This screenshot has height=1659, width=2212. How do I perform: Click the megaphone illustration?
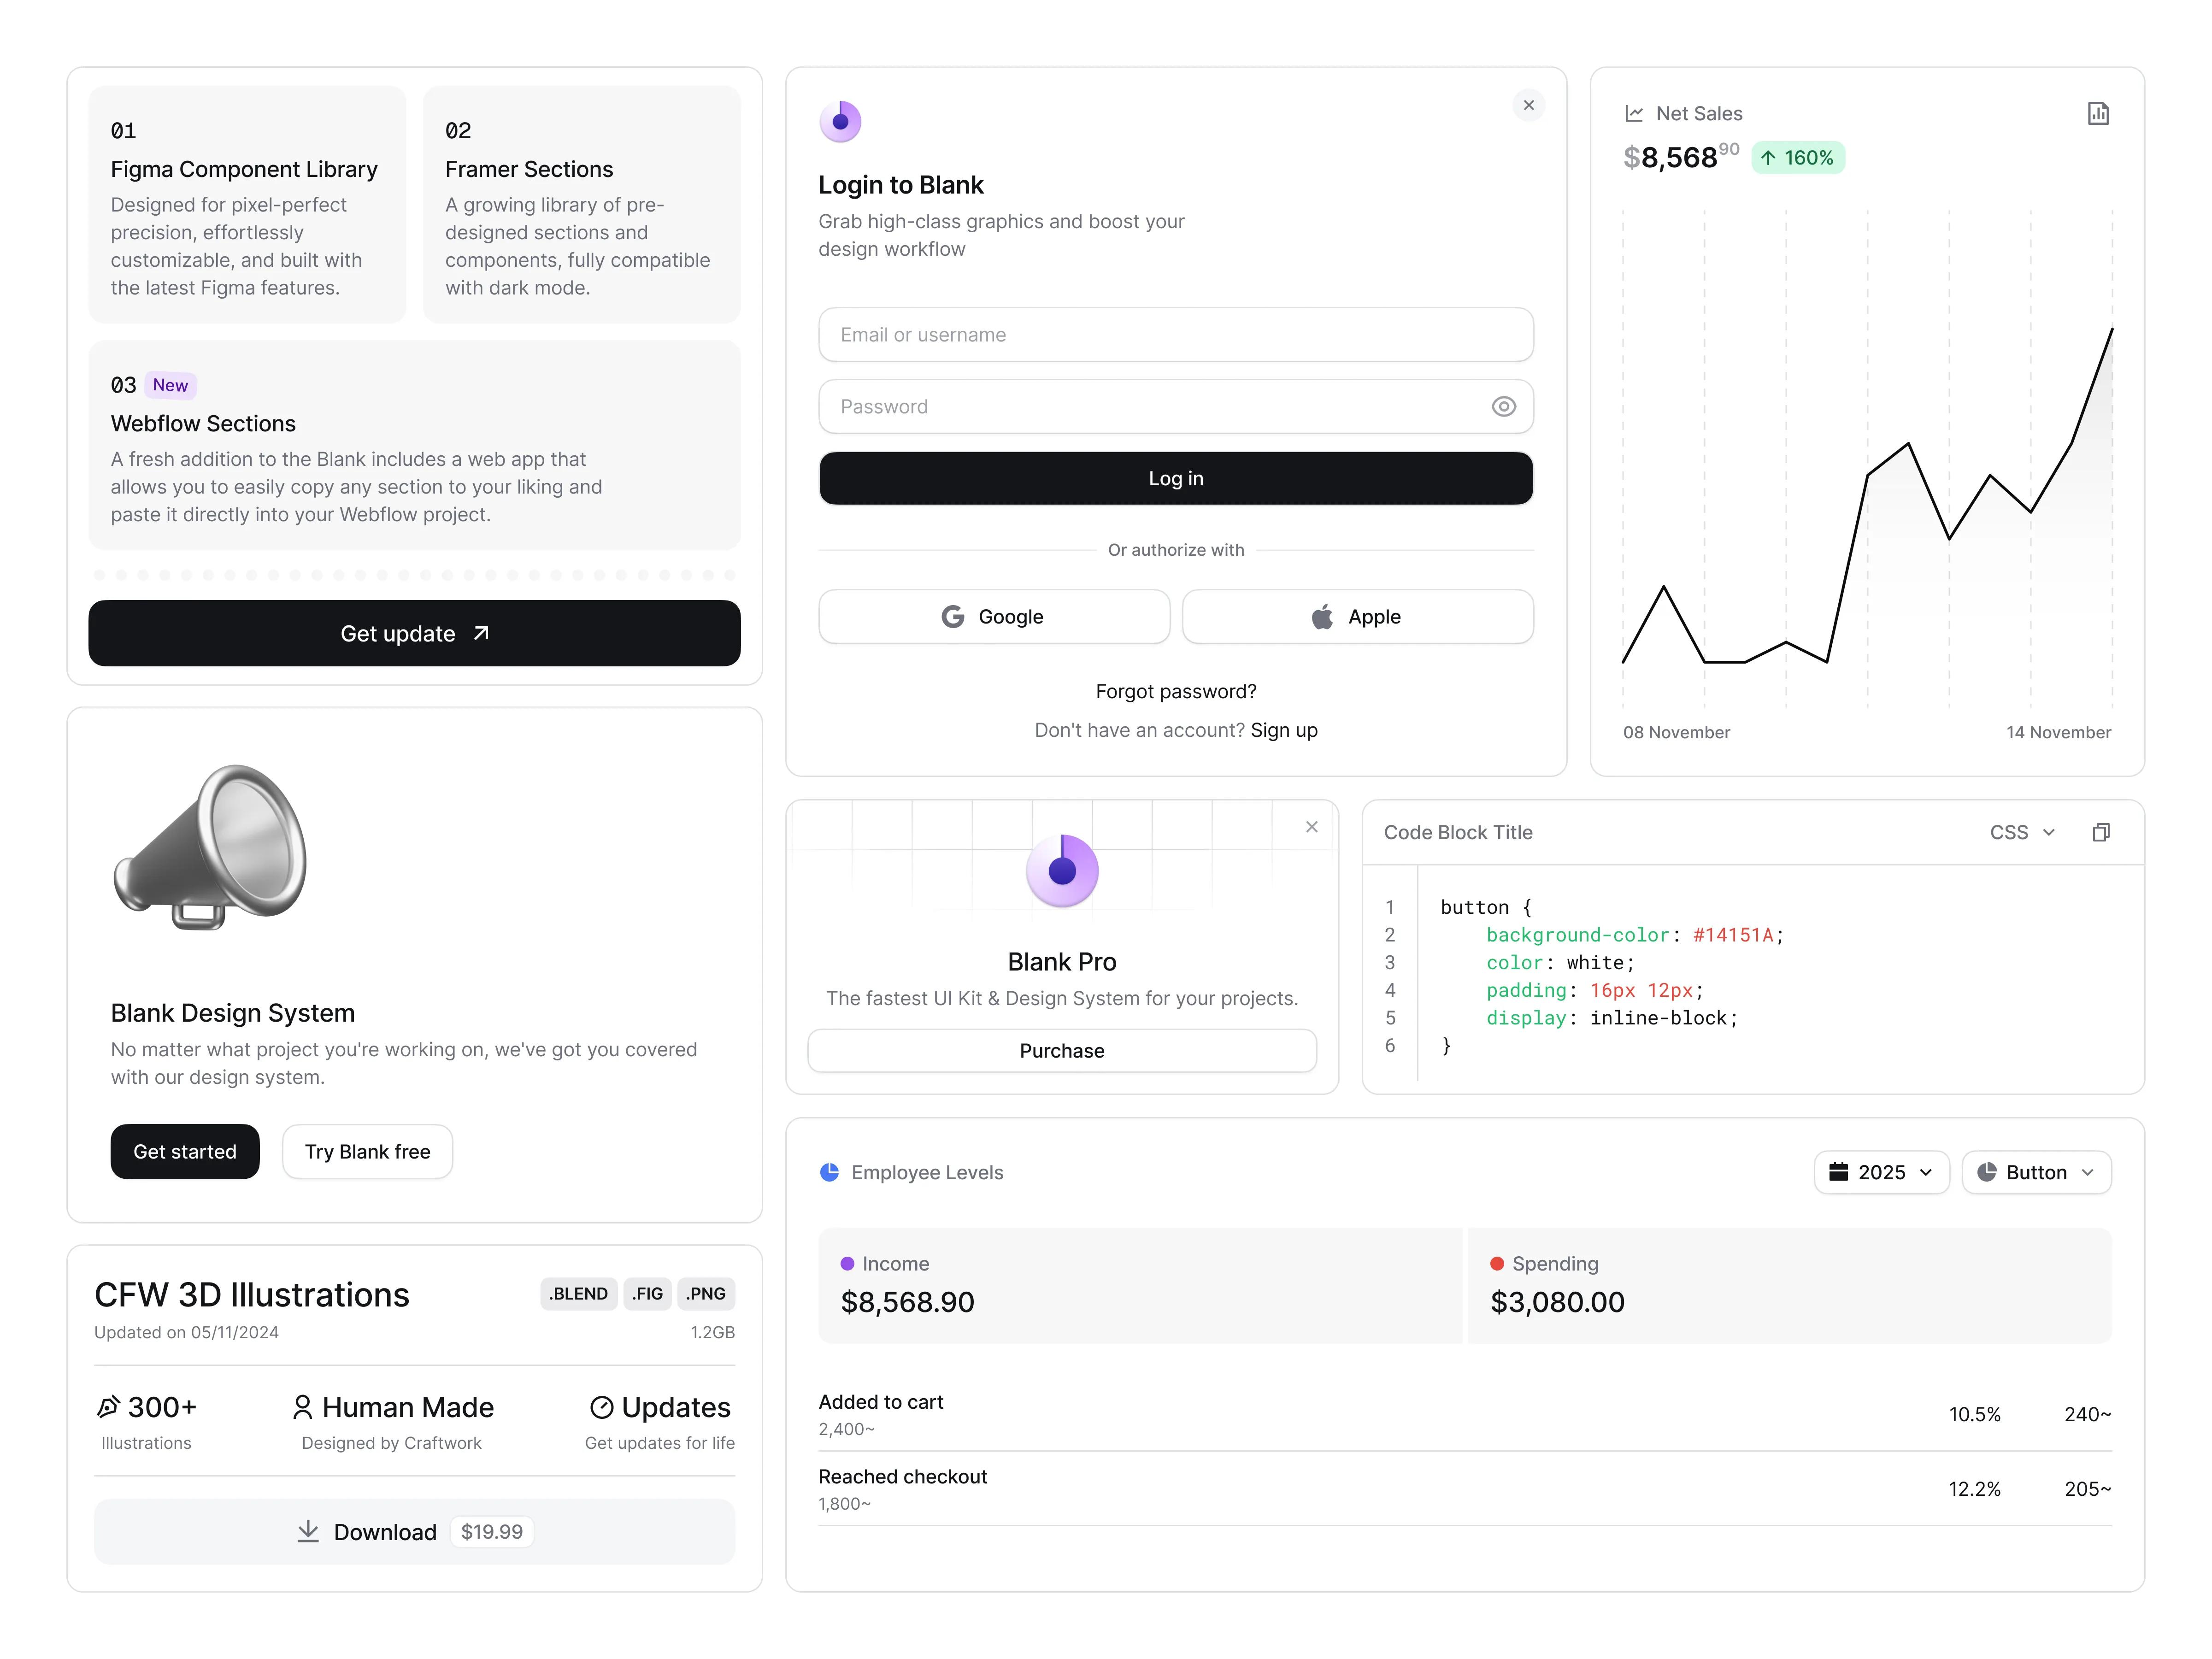point(211,848)
